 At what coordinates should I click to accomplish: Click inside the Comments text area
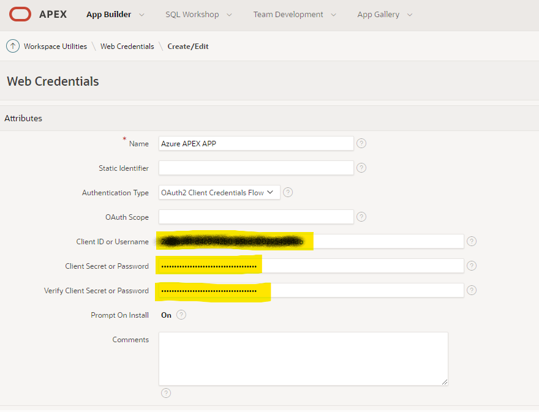tap(303, 358)
